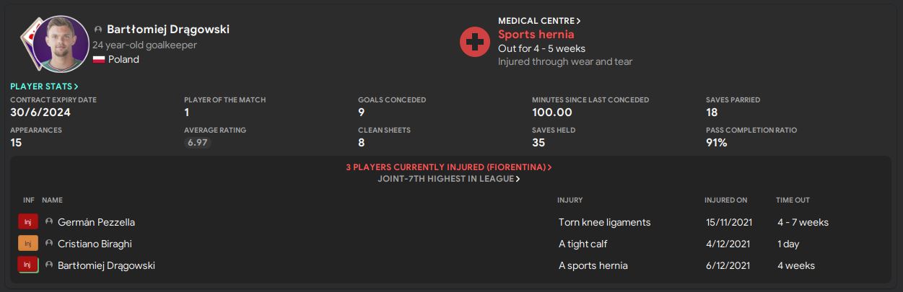Open Cristiano Biraghi's player profile
This screenshot has height=292, width=903.
(x=95, y=244)
